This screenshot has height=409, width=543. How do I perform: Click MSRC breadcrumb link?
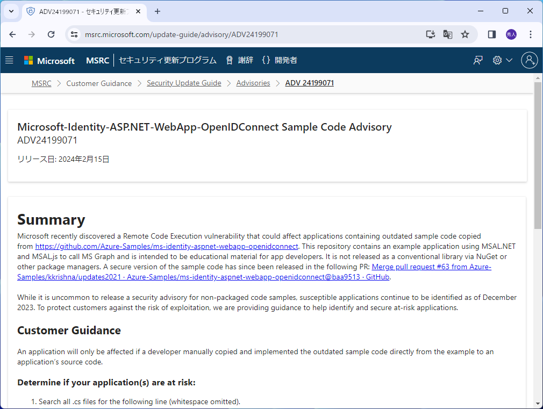[41, 83]
